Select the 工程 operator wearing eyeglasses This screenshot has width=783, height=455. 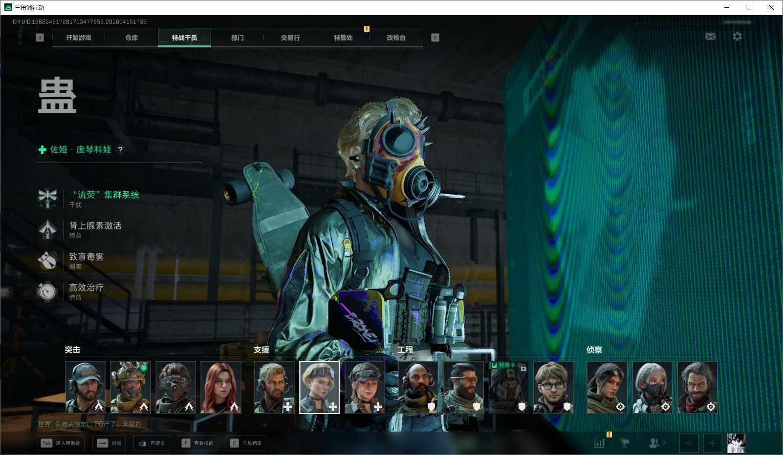[x=554, y=387]
